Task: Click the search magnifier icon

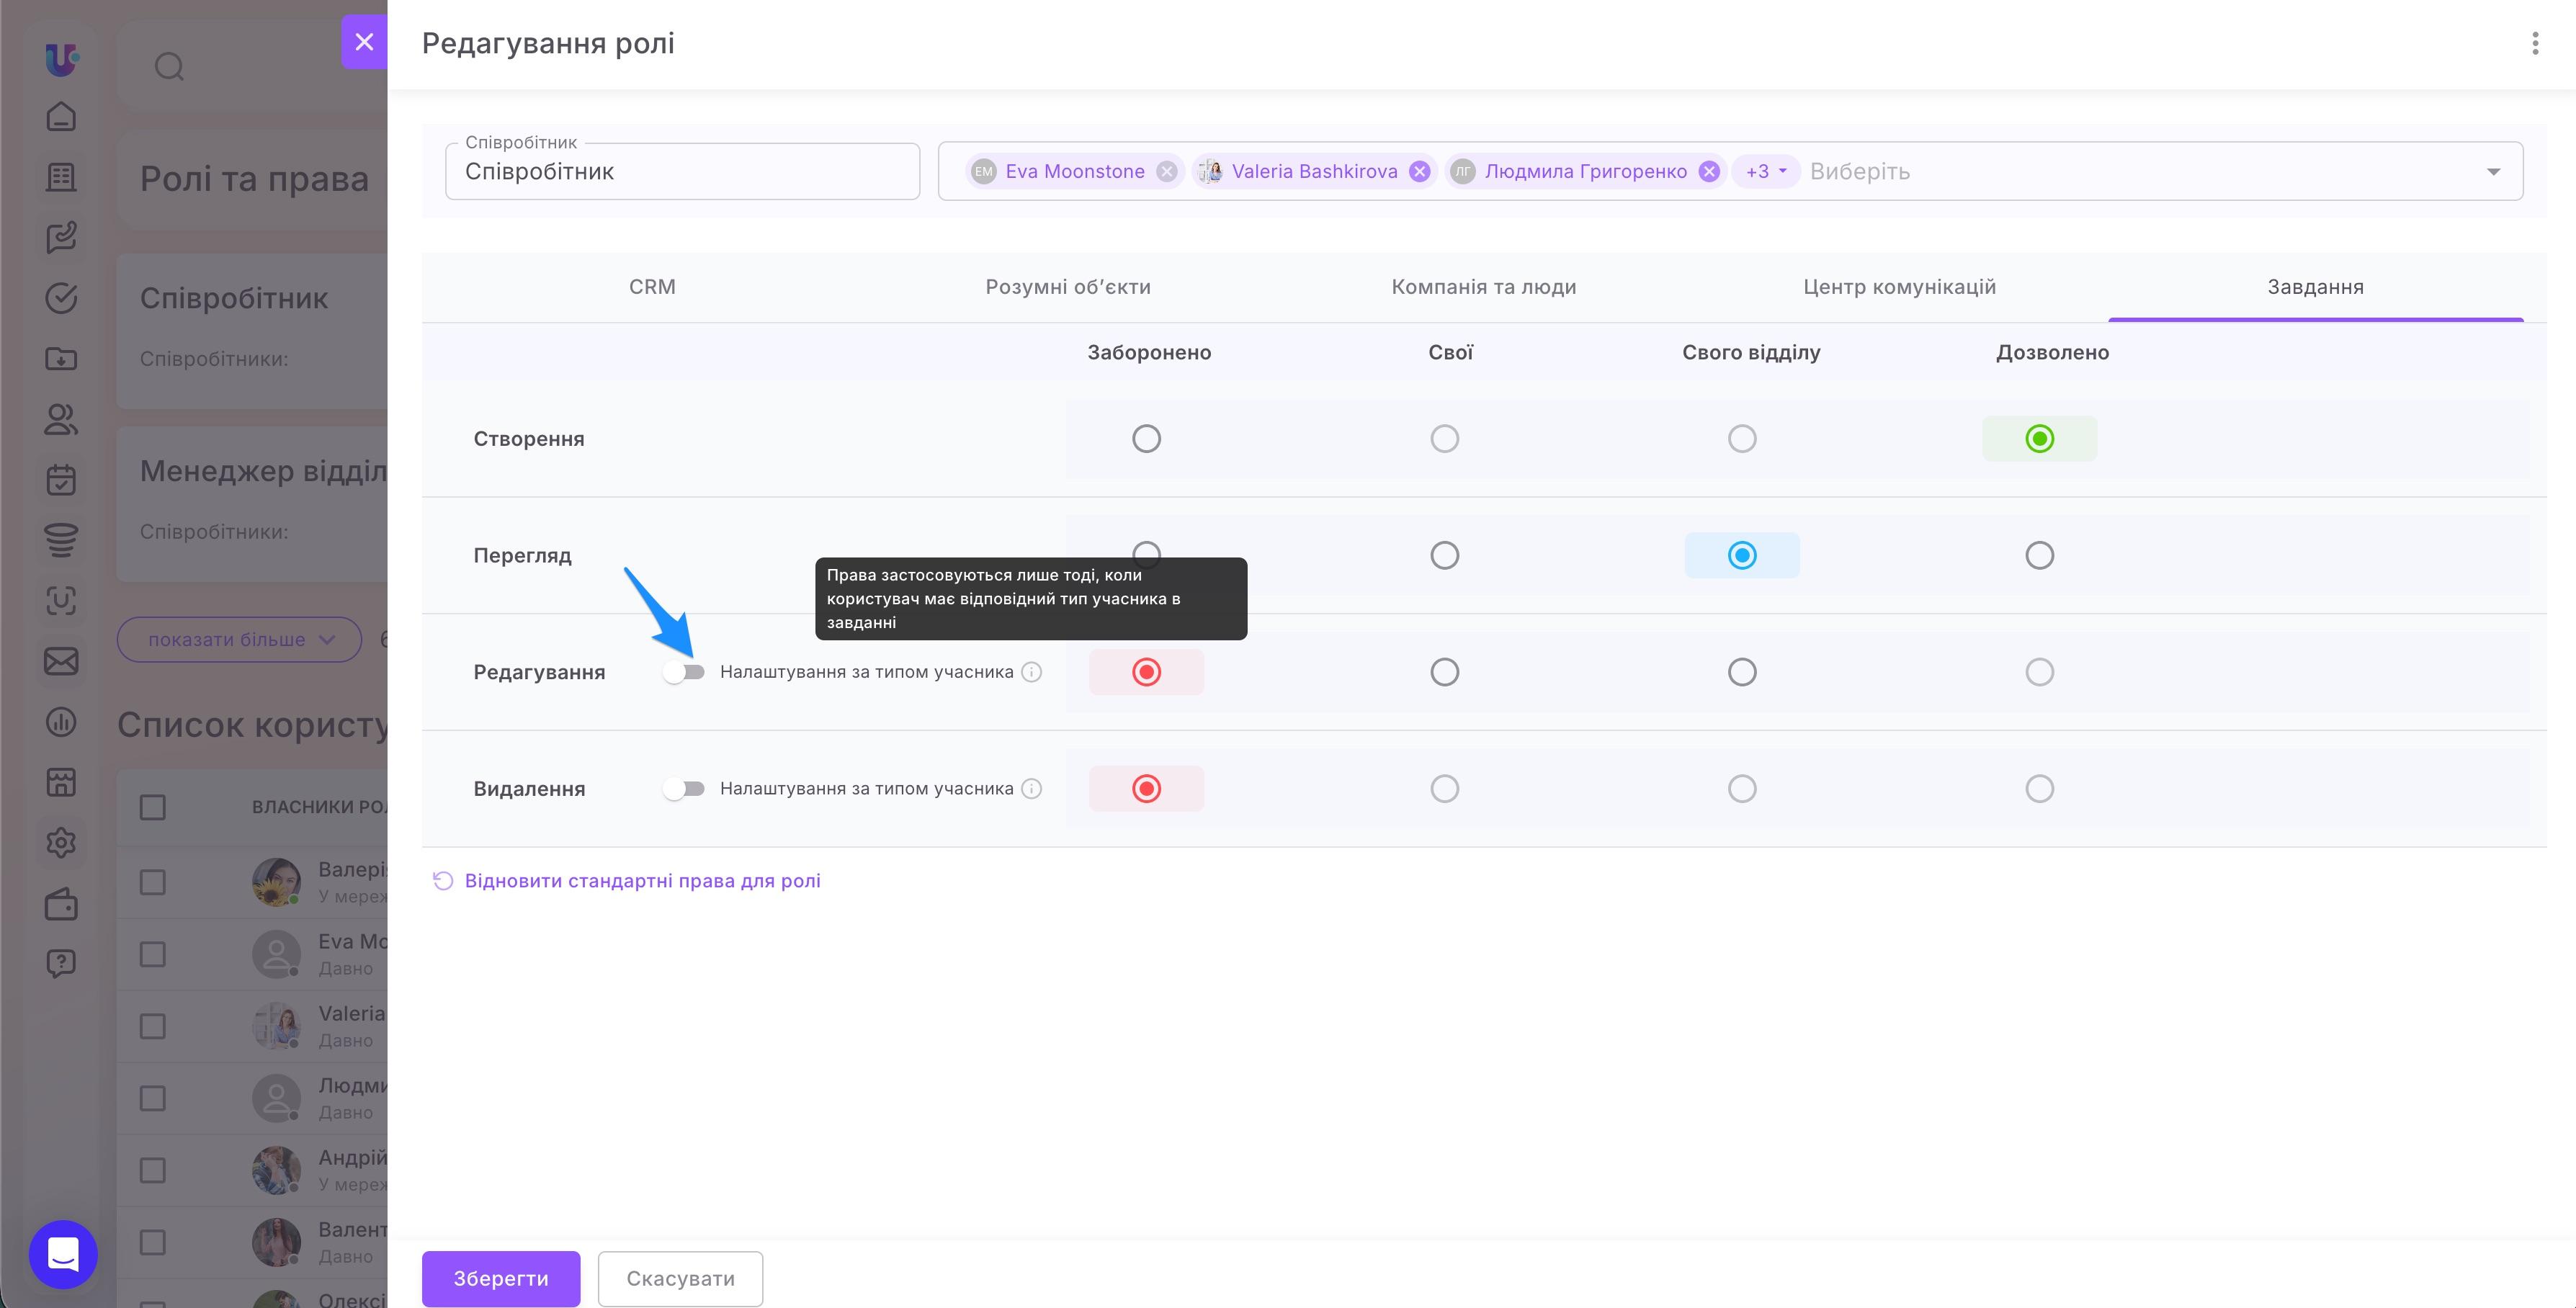Action: click(169, 66)
